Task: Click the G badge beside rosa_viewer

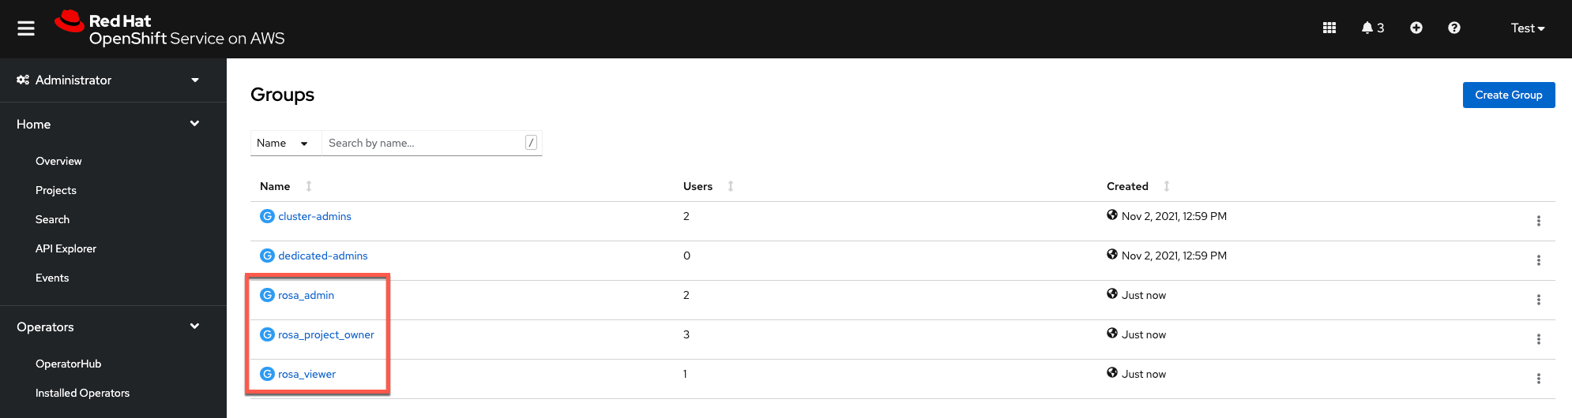Action: pos(267,374)
